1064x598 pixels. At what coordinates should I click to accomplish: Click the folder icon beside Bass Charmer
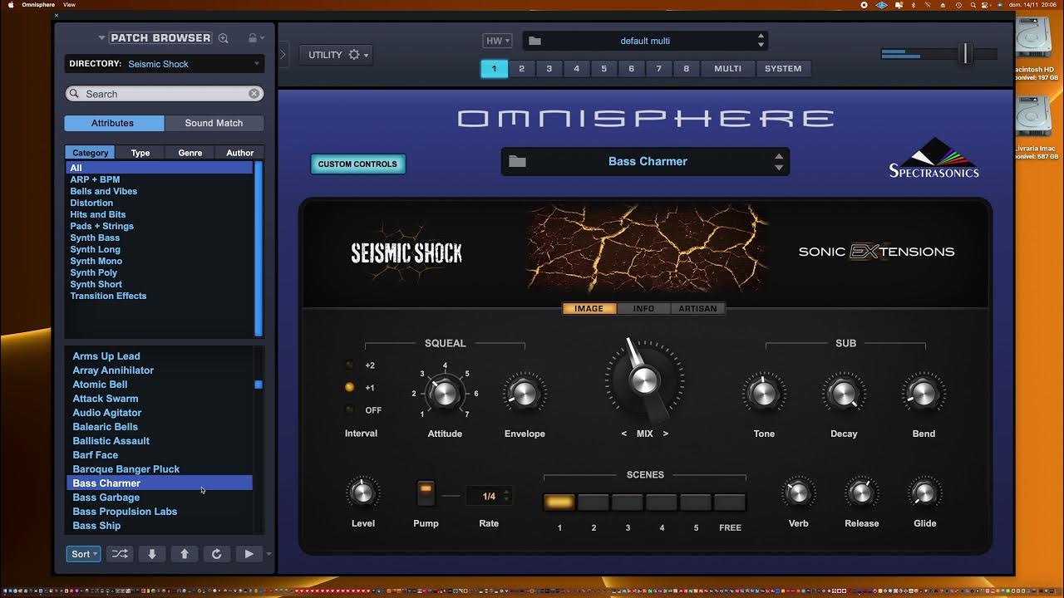[x=518, y=162]
